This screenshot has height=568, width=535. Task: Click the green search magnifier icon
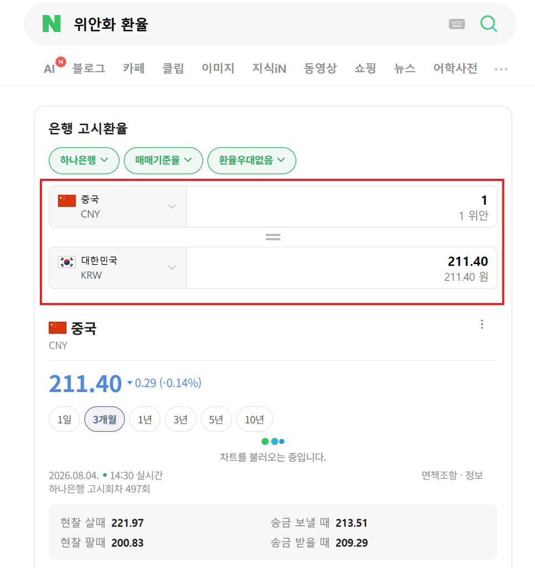[x=488, y=24]
